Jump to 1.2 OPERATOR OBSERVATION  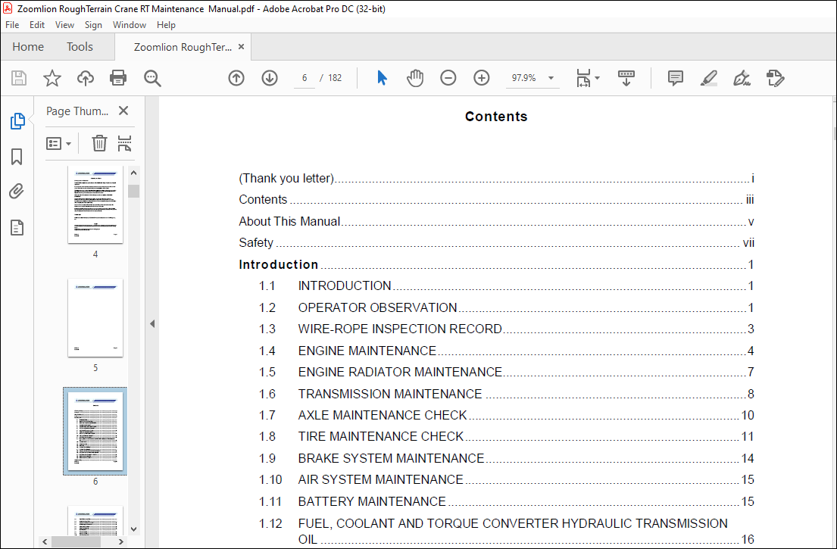(x=506, y=308)
